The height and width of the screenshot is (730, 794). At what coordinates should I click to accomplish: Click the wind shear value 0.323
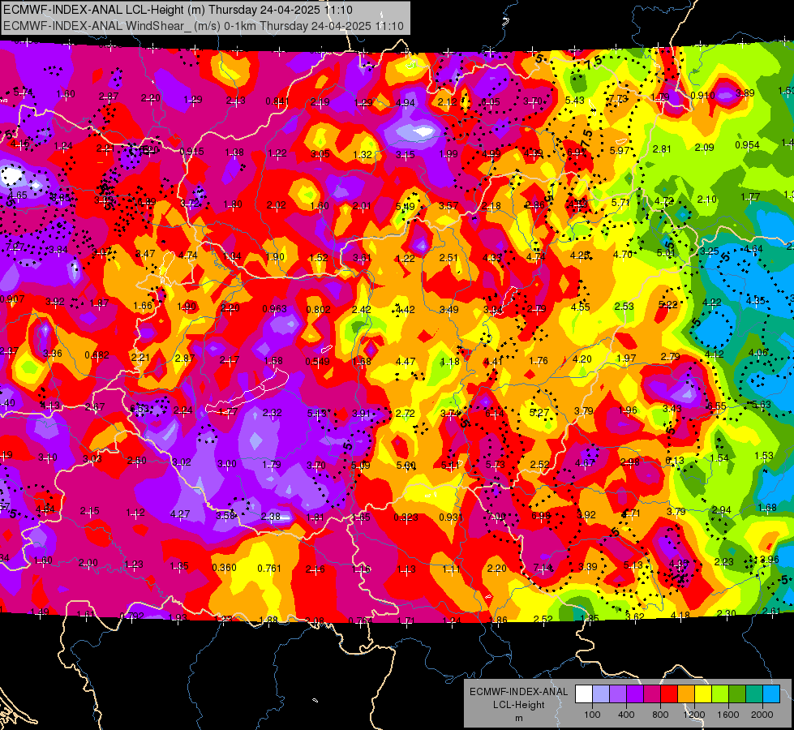(x=406, y=517)
